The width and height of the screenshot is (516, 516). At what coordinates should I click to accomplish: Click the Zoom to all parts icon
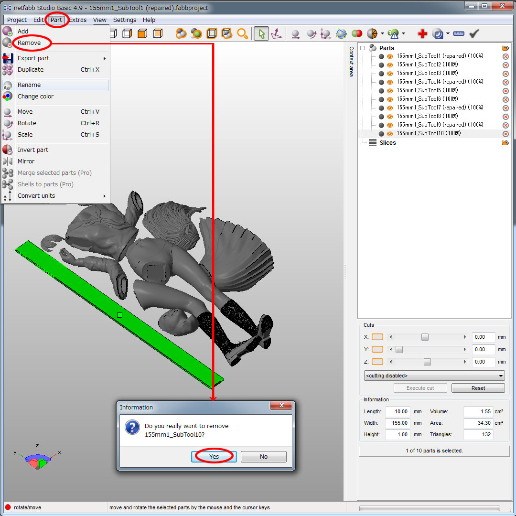point(181,33)
